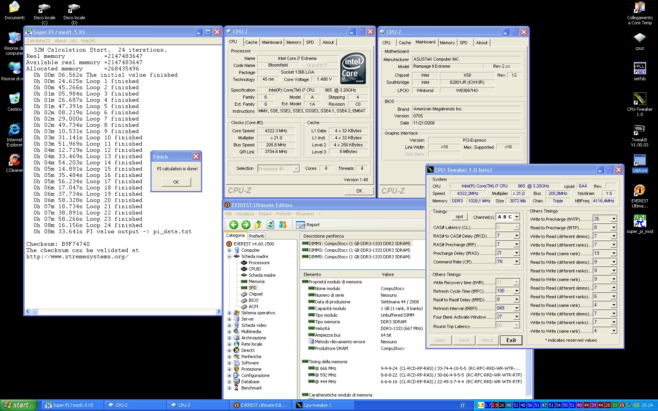Select DIMM3 CompuStocx device row
The height and width of the screenshot is (411, 658).
356,250
